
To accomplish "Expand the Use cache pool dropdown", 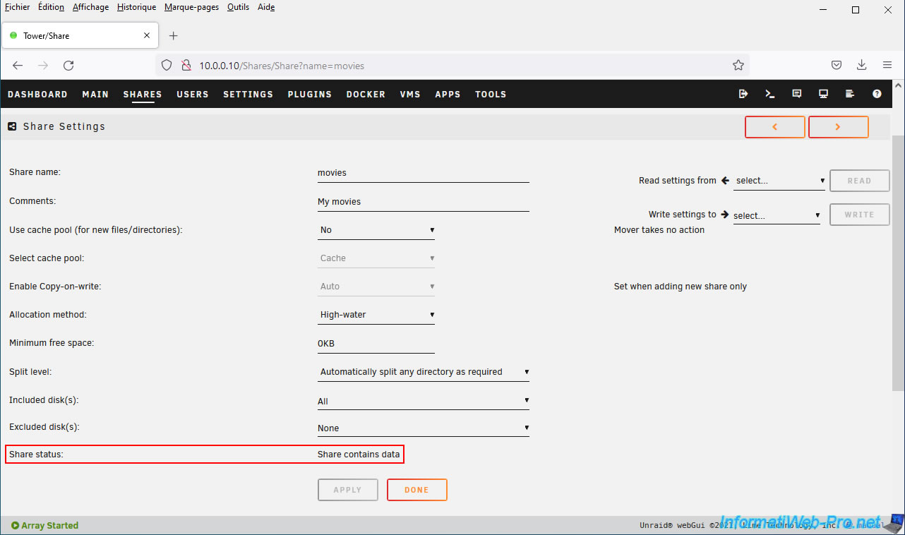I will coord(376,230).
